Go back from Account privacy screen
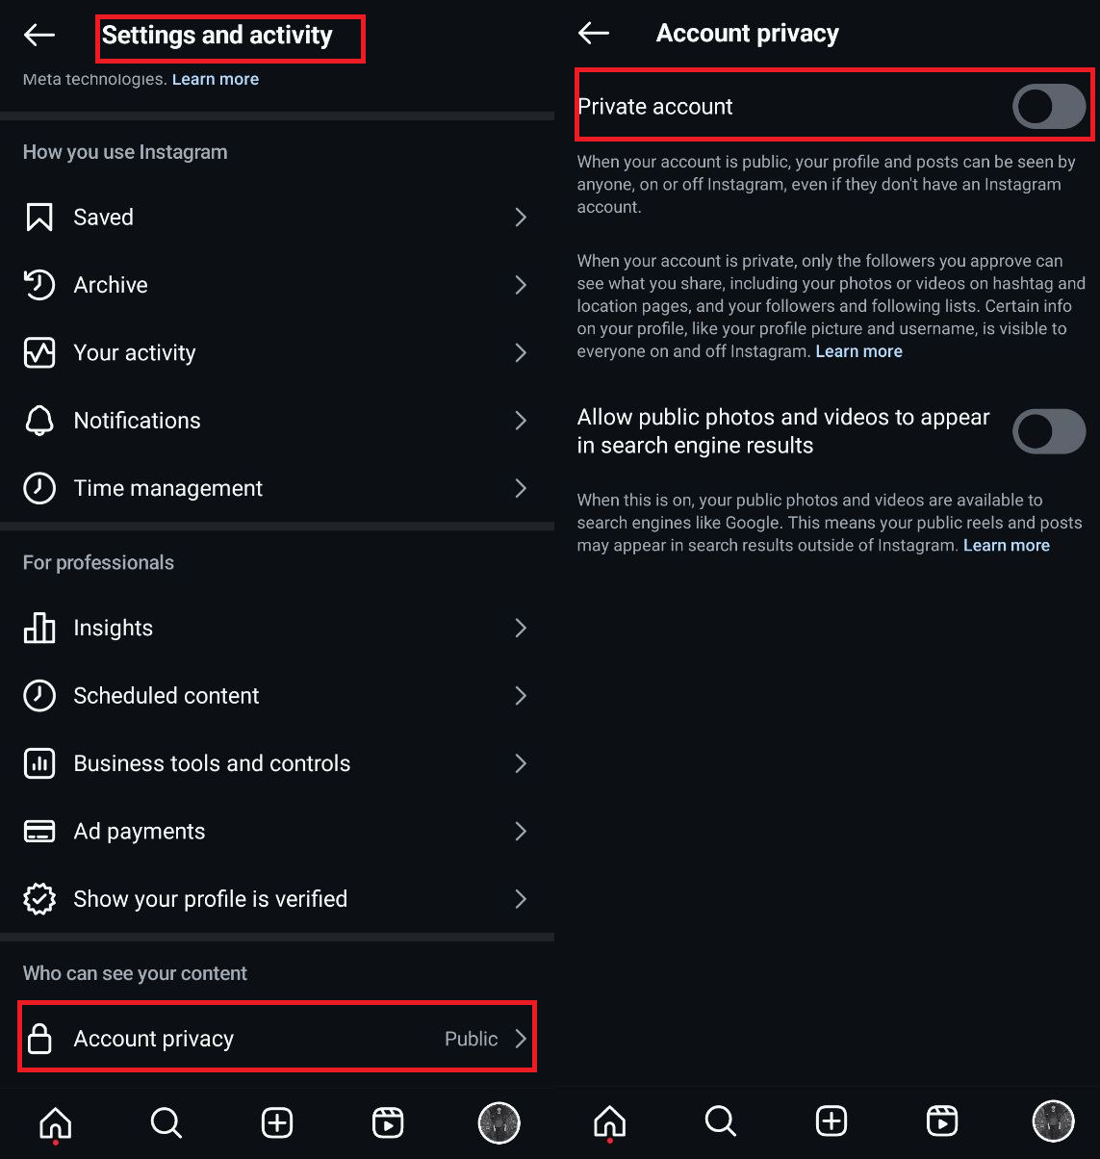This screenshot has width=1100, height=1159. [594, 34]
